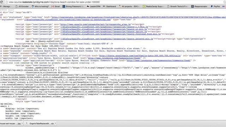Image resolution: width=226 pixels, height=127 pixels.
Task: Open the fonts.googleapis.com Lato link
Action: [140, 56]
